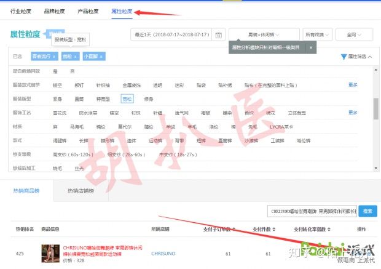Screen dimensions: 381x269
Task: Expand the 全网 dropdown
Action: coord(354,35)
